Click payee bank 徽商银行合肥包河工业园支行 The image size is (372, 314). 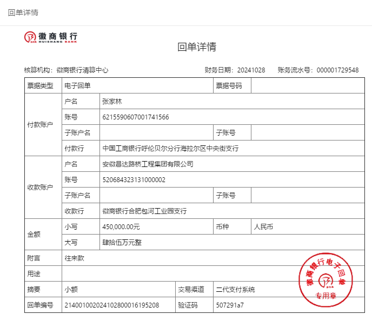(145, 211)
